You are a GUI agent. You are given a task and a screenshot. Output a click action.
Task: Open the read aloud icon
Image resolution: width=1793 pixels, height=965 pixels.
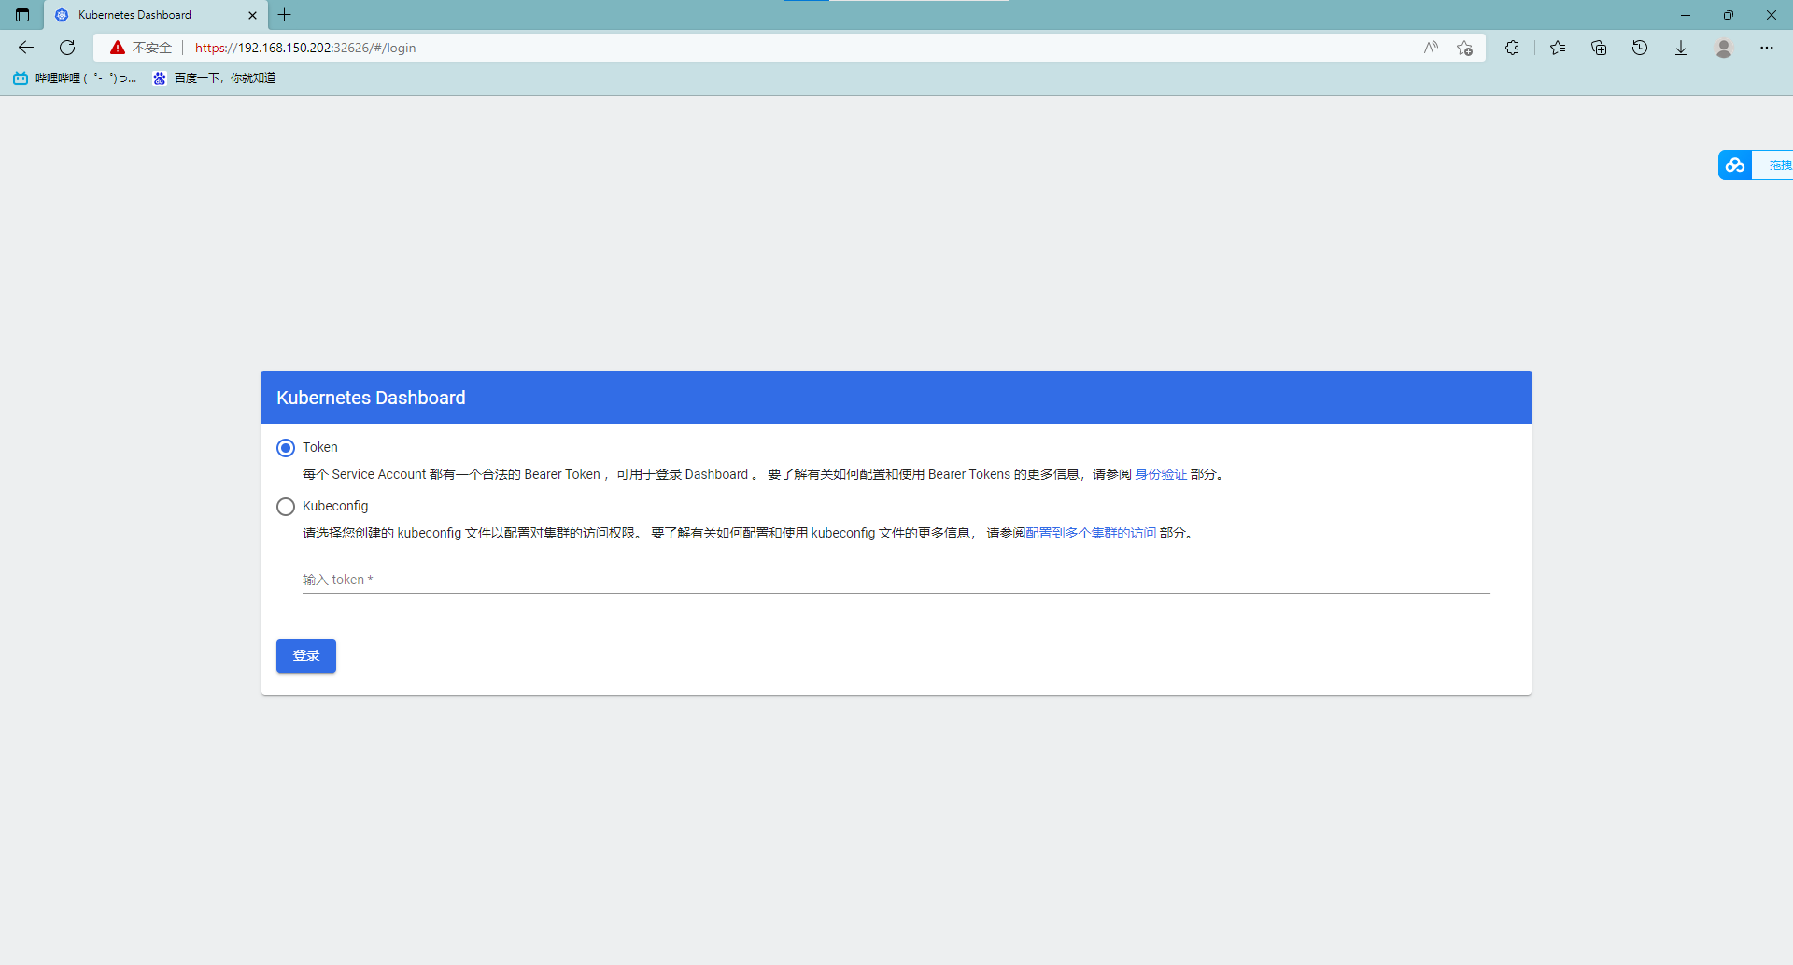tap(1431, 48)
